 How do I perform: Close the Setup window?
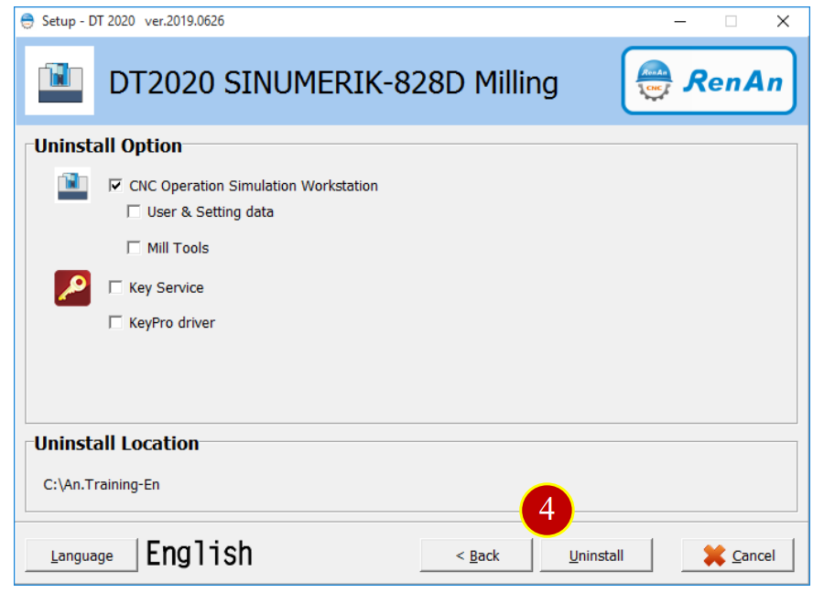click(783, 22)
